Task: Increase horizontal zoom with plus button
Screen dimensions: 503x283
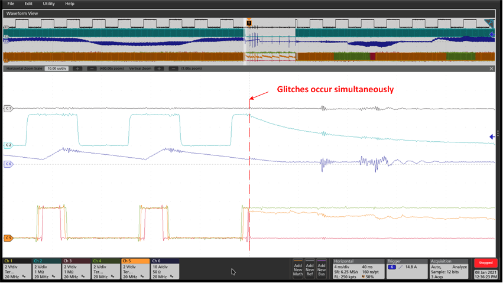Action: coord(77,69)
